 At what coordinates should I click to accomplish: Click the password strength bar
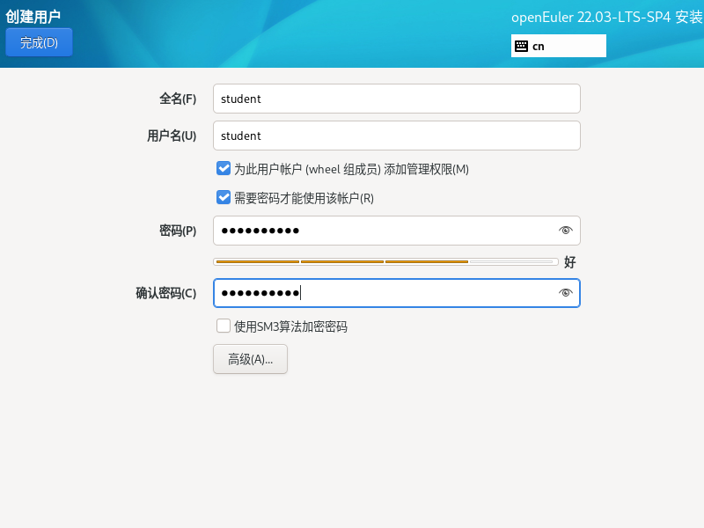tap(386, 261)
